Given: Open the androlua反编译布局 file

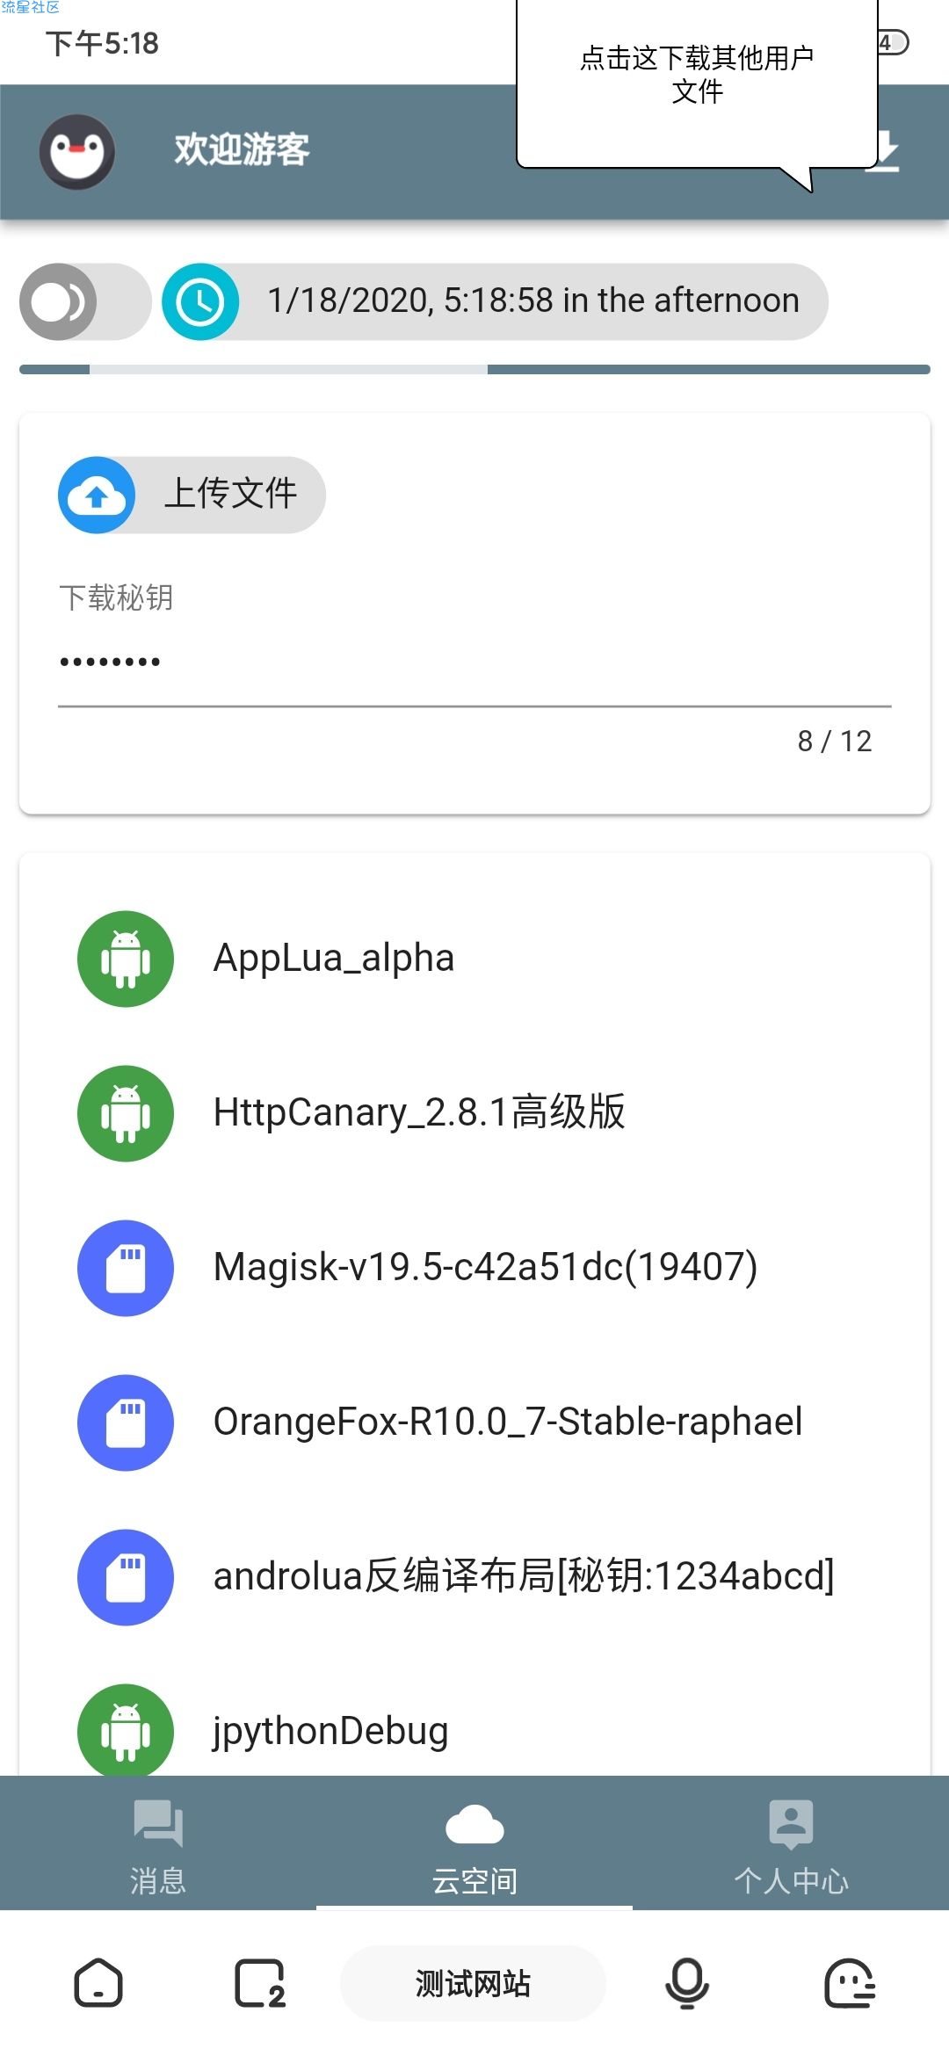Looking at the screenshot, I should point(474,1577).
